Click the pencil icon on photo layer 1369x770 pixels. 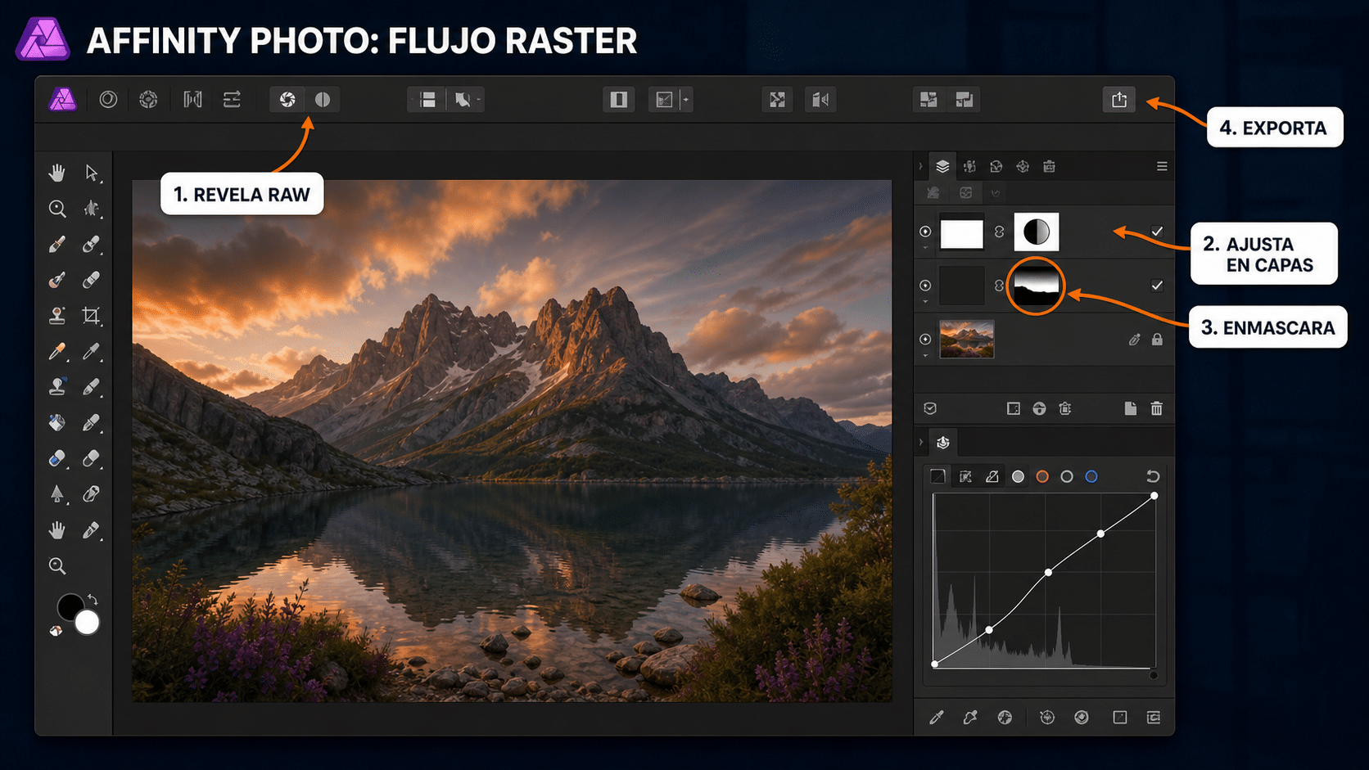click(1134, 339)
